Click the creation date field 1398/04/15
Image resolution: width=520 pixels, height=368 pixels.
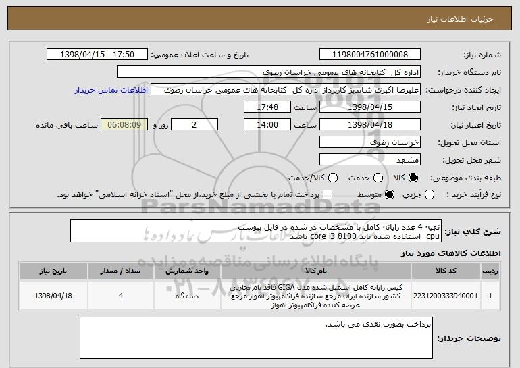pos(369,107)
